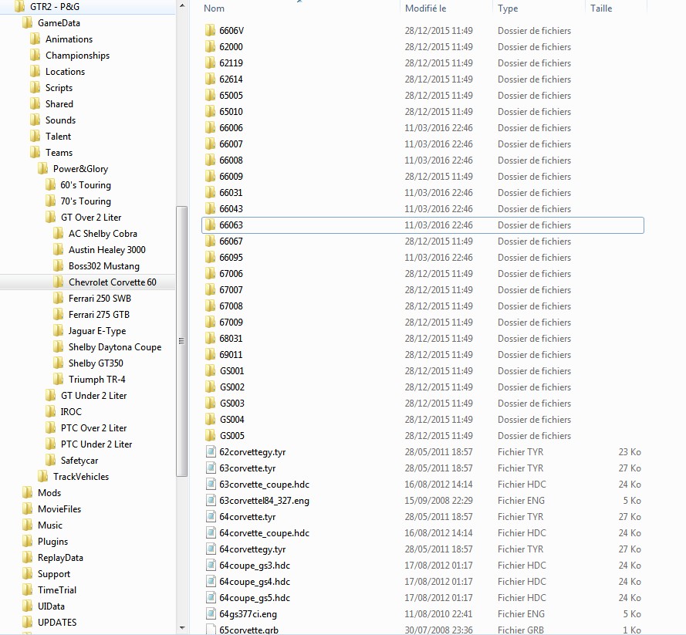Select Shelby GT350 in the tree
This screenshot has width=686, height=635.
click(x=96, y=363)
